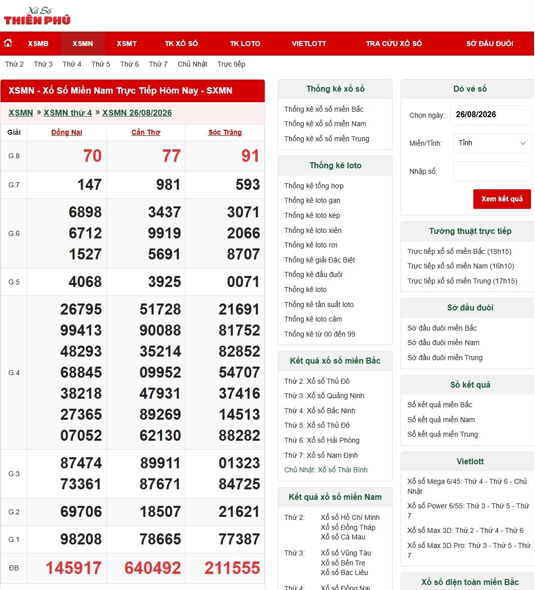Open Thống kê giải Đặc Biệt link
535x590 pixels.
319,260
